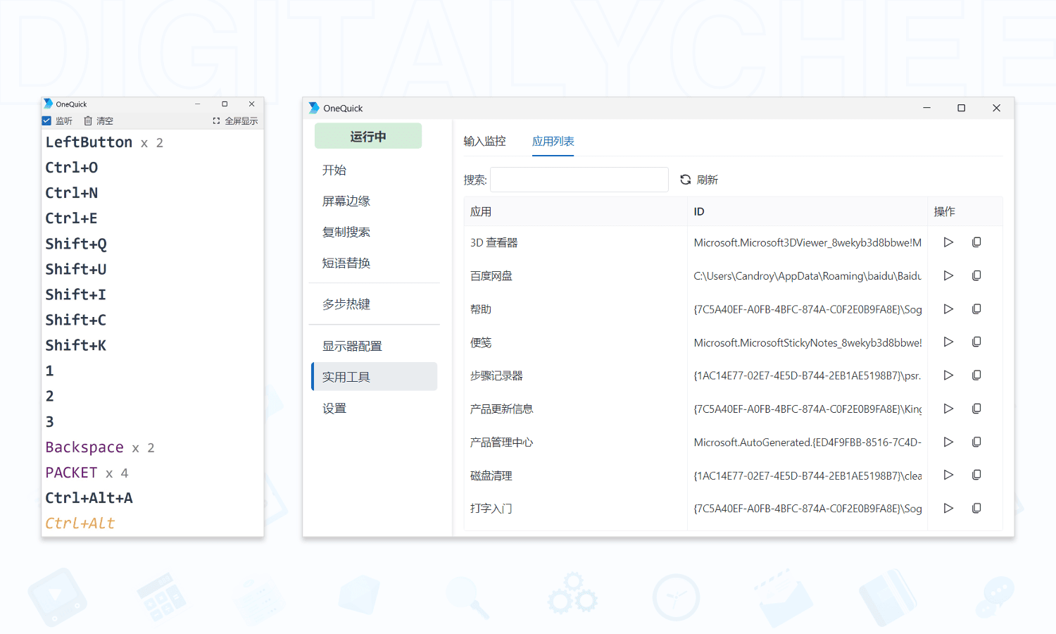
Task: Maximize the small OneQuick monitor window
Action: click(x=225, y=104)
